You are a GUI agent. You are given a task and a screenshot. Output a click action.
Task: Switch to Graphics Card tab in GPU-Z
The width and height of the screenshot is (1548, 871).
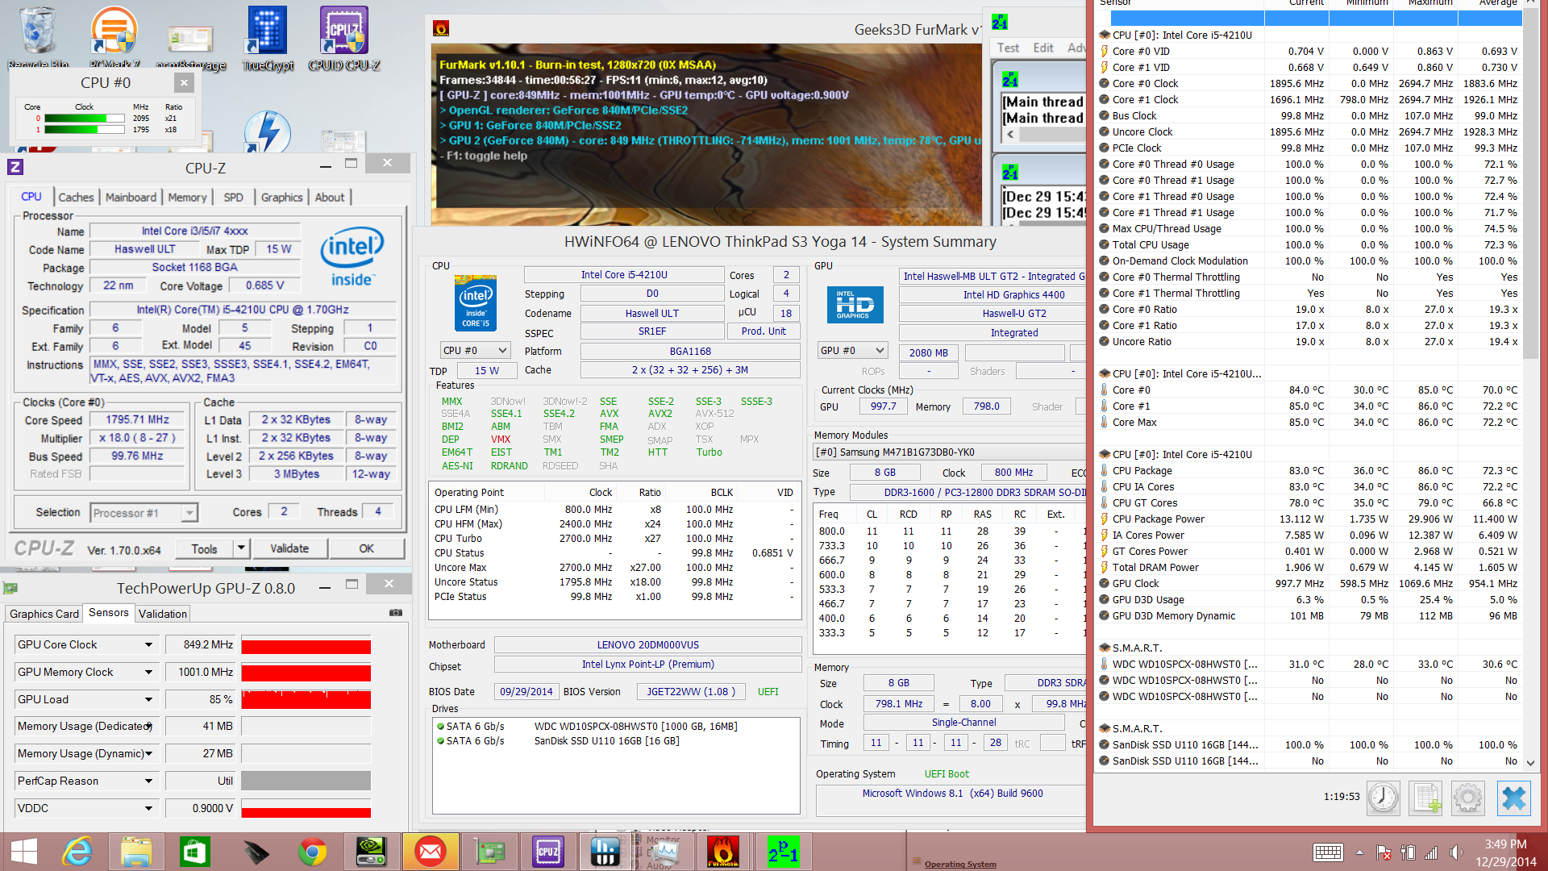pyautogui.click(x=44, y=615)
